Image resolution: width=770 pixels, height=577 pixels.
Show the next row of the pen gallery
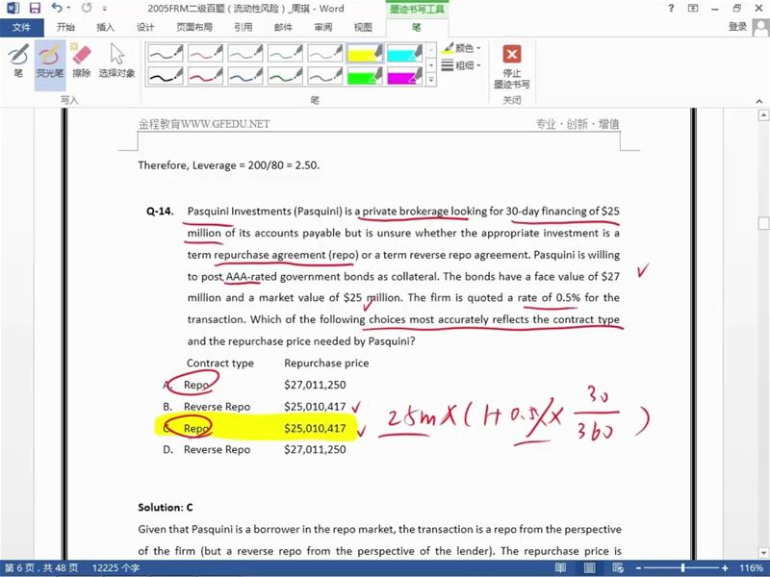tap(430, 64)
